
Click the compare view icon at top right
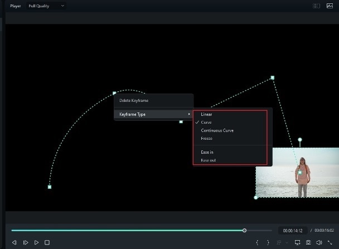316,6
